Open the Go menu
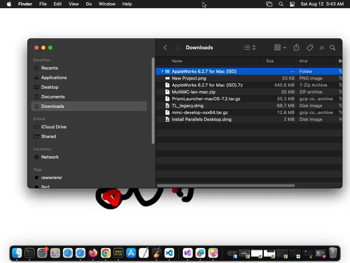This screenshot has height=263, width=350. coord(89,4)
